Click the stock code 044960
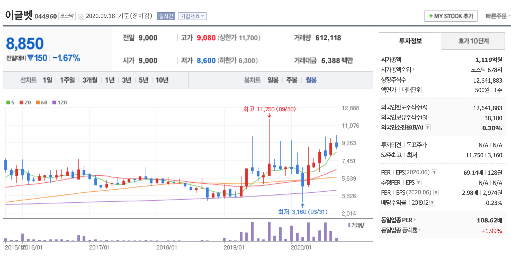 [46, 16]
